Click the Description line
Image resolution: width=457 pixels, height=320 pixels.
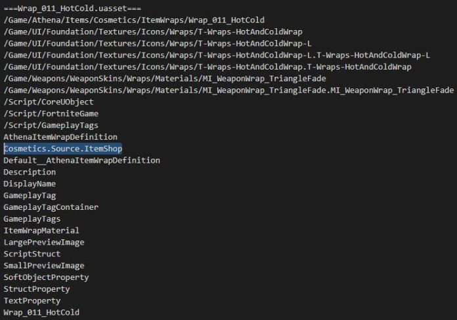30,172
